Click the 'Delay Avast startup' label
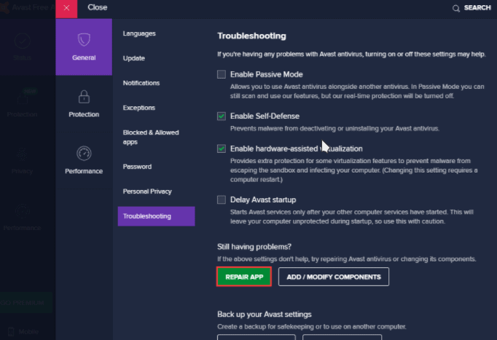Viewport: 497px width, 340px height. (x=263, y=199)
